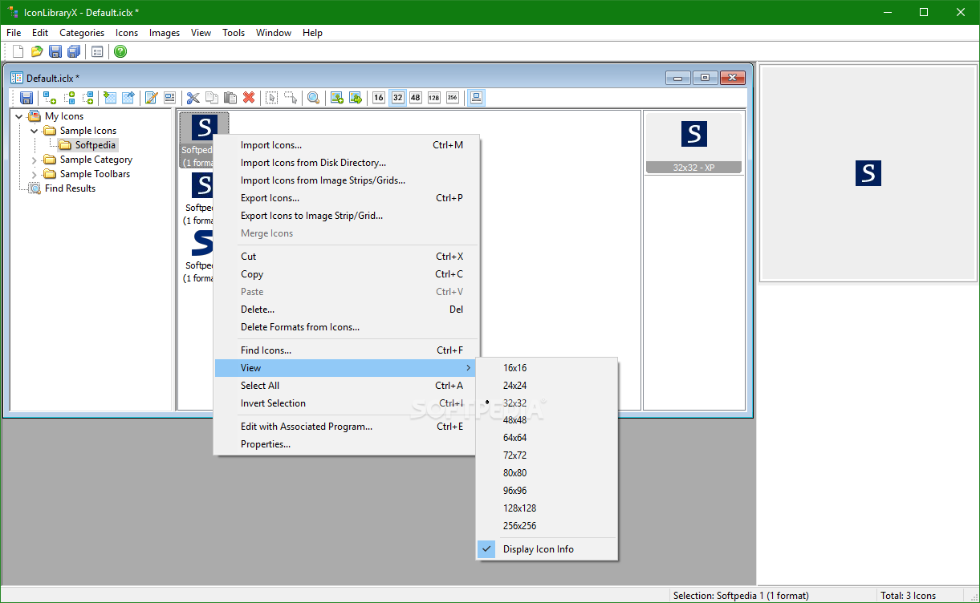Restore the Default.iclx document window
Image resolution: width=980 pixels, height=603 pixels.
(x=706, y=78)
